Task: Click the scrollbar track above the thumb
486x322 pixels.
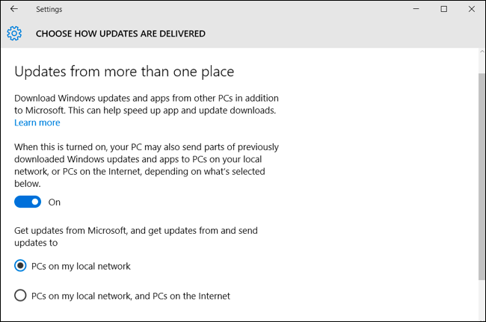Action: tap(481, 63)
